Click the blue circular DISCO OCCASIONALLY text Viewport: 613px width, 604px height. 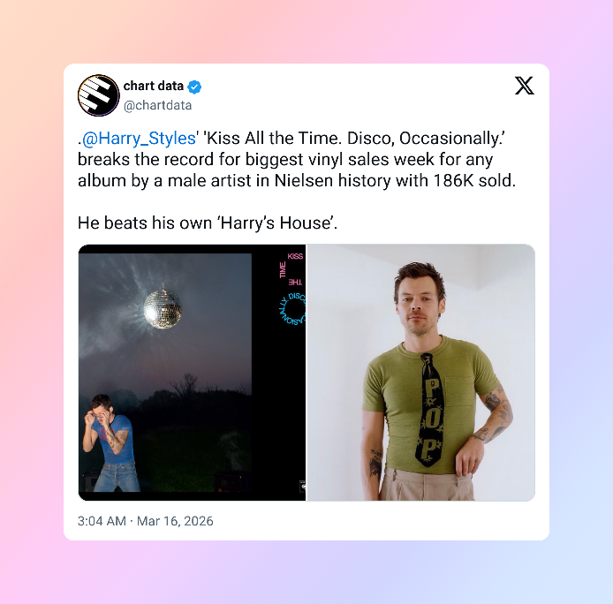[x=293, y=309]
